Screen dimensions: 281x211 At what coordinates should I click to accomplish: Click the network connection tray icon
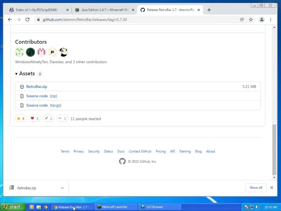tap(252, 207)
